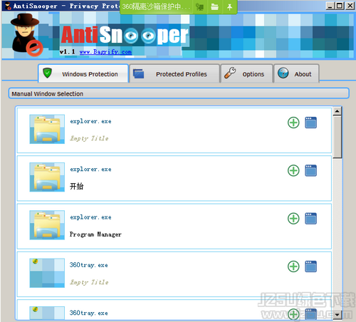Click Empty Title text under 360tray.exe
Image resolution: width=356 pixels, height=322 pixels.
click(x=89, y=282)
